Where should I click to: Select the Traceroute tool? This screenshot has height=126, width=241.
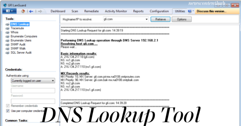point(17,28)
